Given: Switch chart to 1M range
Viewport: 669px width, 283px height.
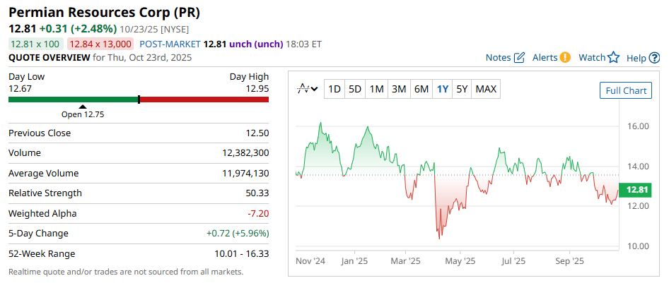Looking at the screenshot, I should point(377,89).
